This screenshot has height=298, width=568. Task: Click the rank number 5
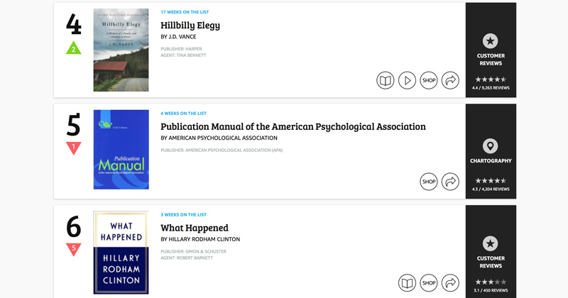click(74, 126)
